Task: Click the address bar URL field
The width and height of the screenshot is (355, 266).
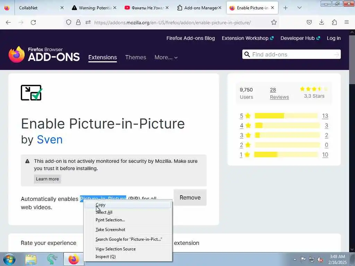Action: [172, 23]
